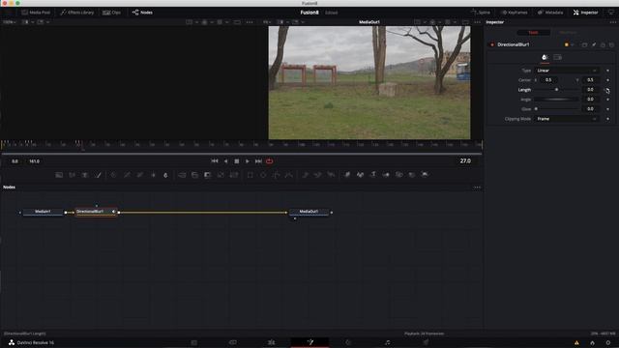The height and width of the screenshot is (348, 619).
Task: Toggle the Clips panel button
Action: 112,13
